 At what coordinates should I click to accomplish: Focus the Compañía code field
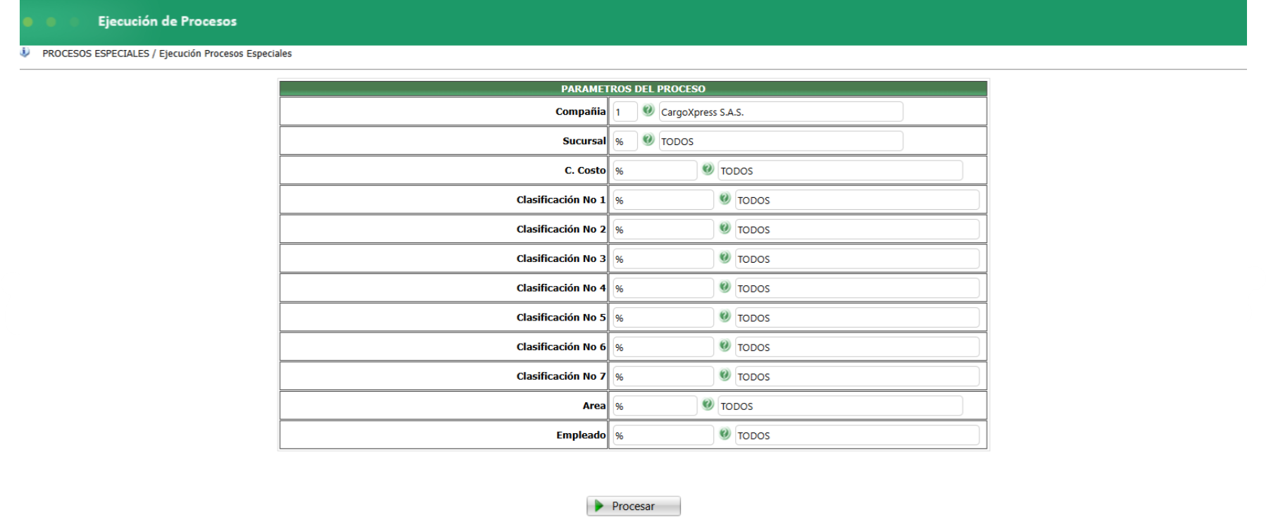point(625,111)
